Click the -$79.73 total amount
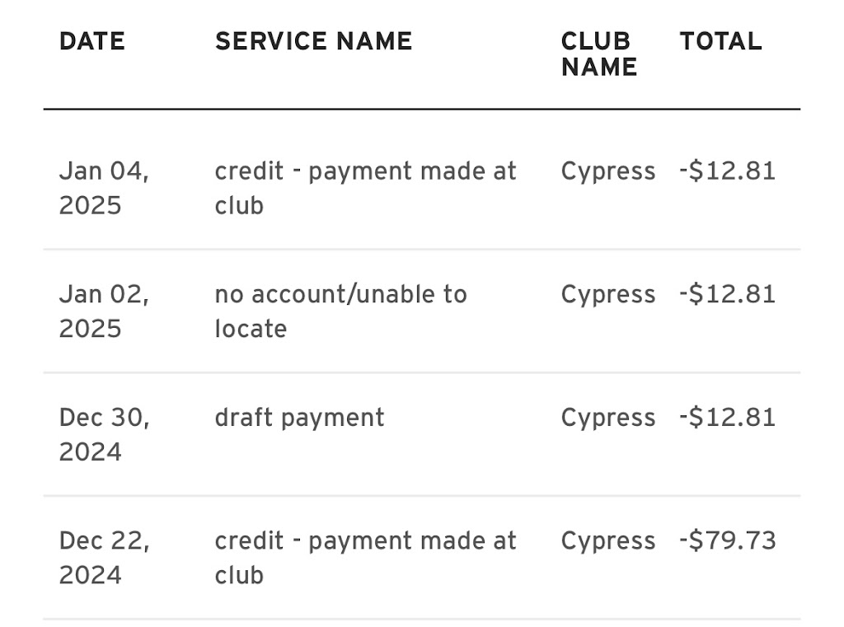Image resolution: width=844 pixels, height=627 pixels. click(x=727, y=541)
